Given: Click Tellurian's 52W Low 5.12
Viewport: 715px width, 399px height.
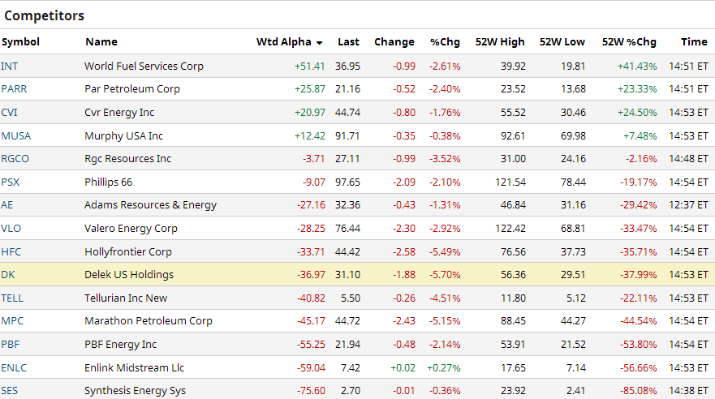Looking at the screenshot, I should [576, 298].
